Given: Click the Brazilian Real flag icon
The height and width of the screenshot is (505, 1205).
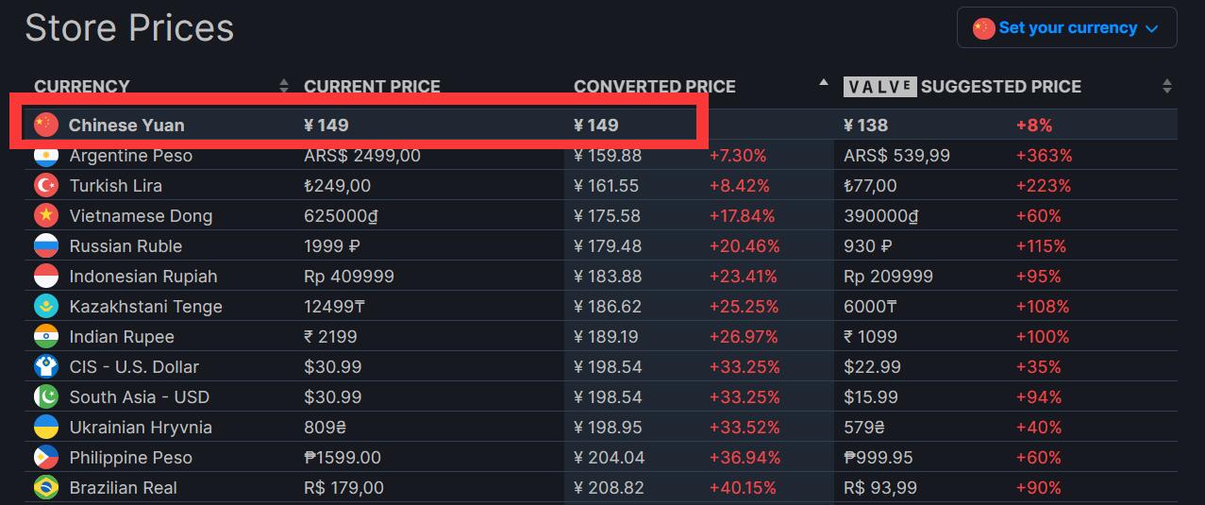Looking at the screenshot, I should pyautogui.click(x=46, y=488).
